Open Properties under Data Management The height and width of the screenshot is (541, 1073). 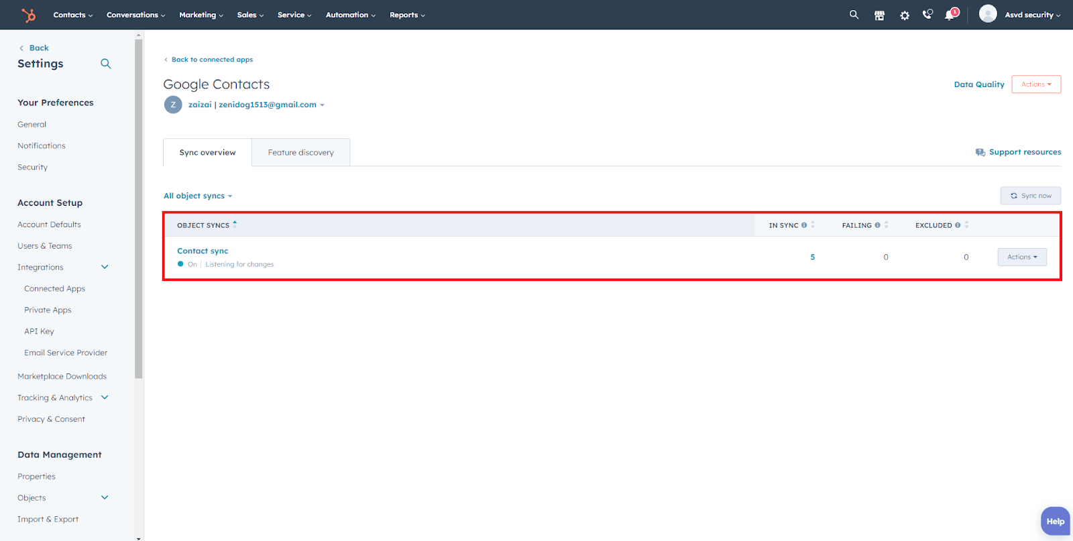(36, 477)
